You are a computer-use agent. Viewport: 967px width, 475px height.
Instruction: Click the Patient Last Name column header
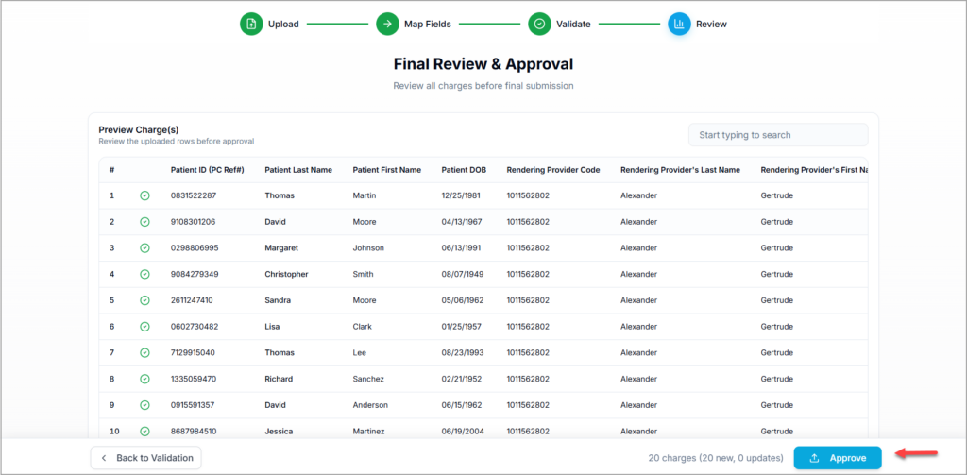[x=298, y=170]
